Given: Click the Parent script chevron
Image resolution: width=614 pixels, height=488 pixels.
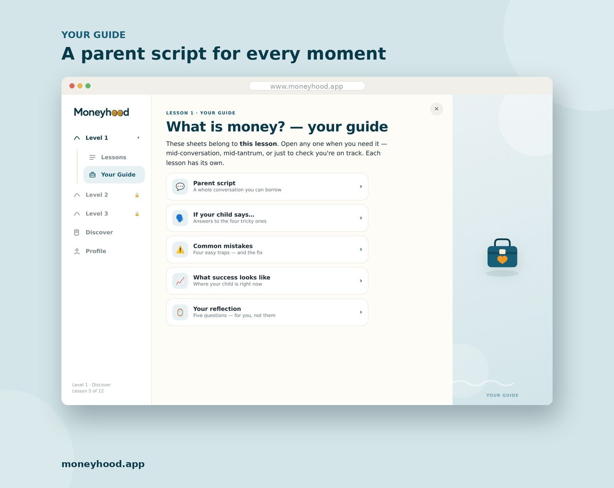Looking at the screenshot, I should [361, 187].
